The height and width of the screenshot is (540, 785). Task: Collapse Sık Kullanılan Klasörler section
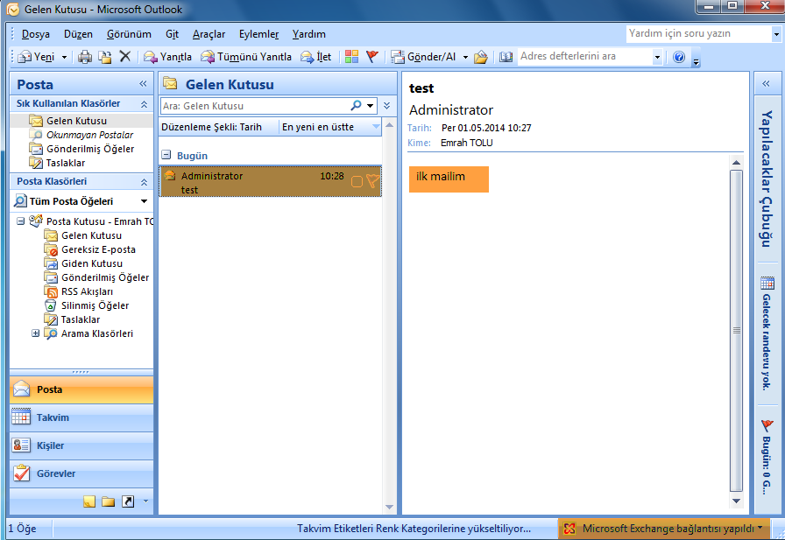(145, 104)
